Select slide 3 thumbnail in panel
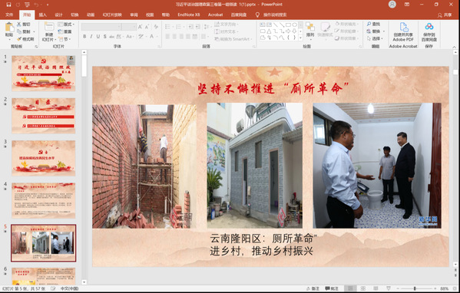This screenshot has width=460, height=293. tap(44, 158)
